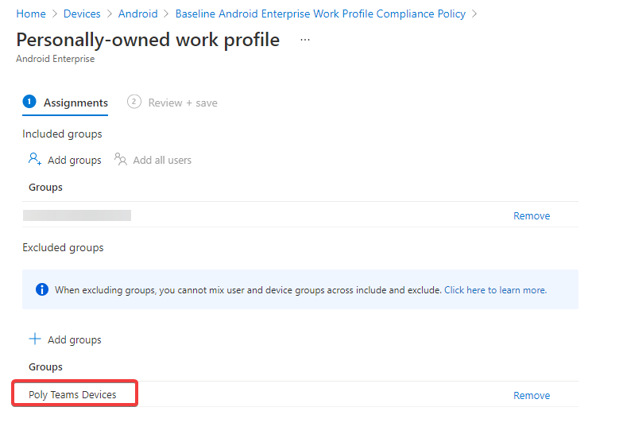This screenshot has width=627, height=438.
Task: Remove the included group row
Action: (532, 215)
